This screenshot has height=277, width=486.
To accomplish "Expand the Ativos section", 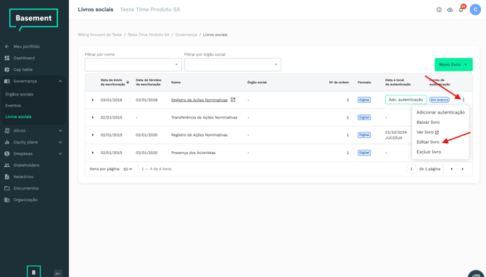I will [60, 130].
